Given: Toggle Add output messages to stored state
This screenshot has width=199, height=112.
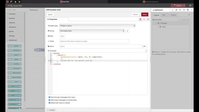Looking at the screenshot, I should click(49, 100).
